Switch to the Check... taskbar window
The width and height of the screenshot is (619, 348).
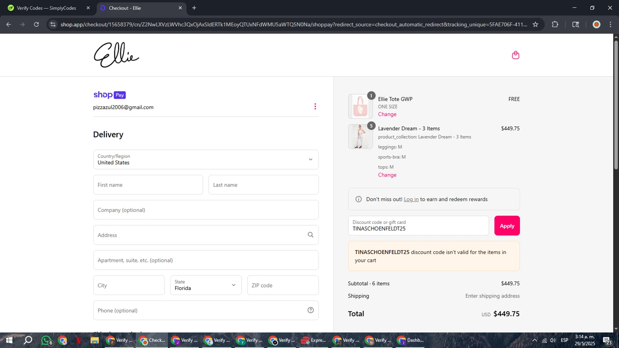point(152,340)
